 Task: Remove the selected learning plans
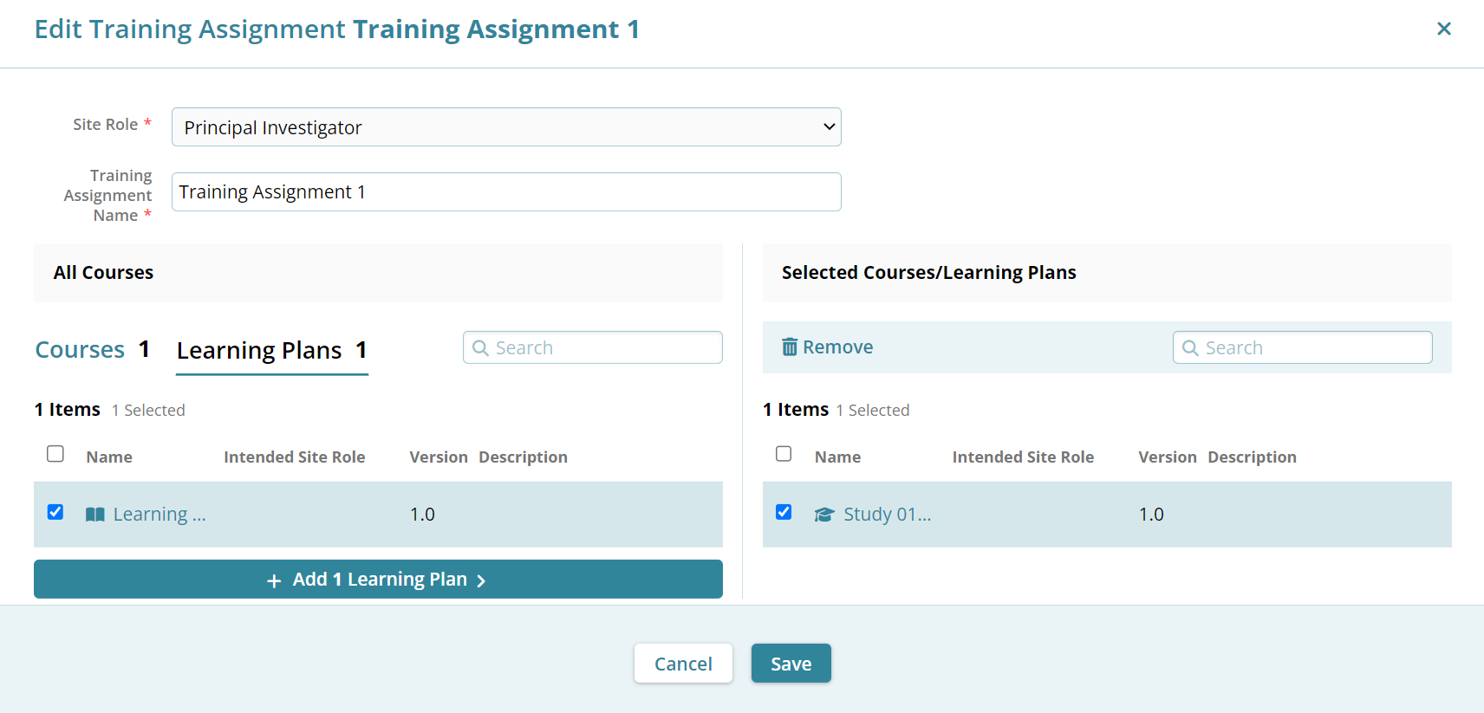(x=828, y=347)
